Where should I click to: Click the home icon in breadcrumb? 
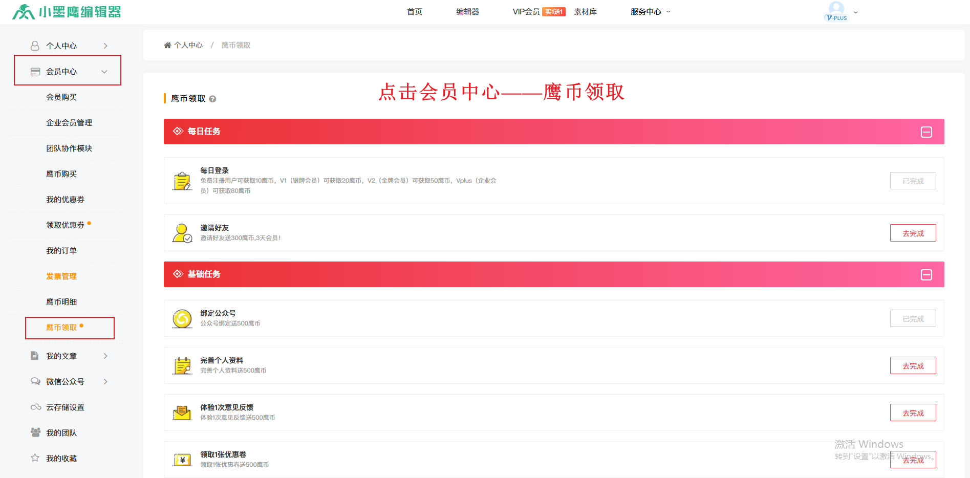point(167,45)
